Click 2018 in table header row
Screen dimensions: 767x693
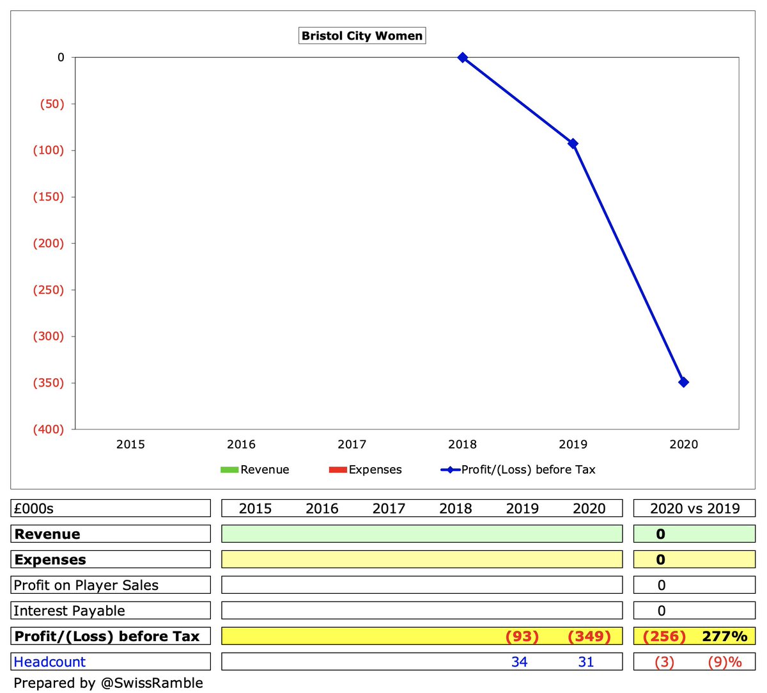pyautogui.click(x=456, y=509)
